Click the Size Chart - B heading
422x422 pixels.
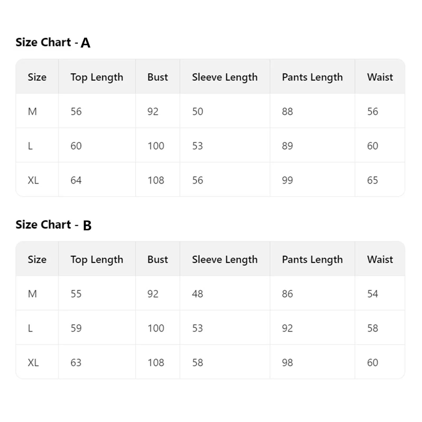pyautogui.click(x=54, y=225)
